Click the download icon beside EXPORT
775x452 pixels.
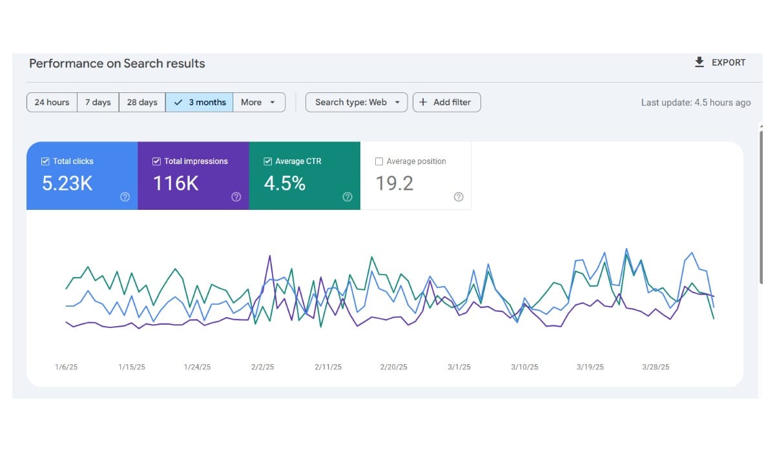[x=699, y=62]
